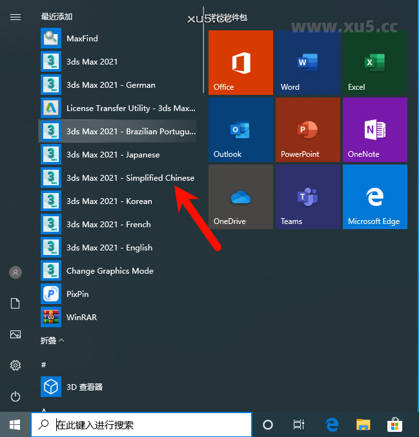Launch the OneNote tile

[374, 130]
